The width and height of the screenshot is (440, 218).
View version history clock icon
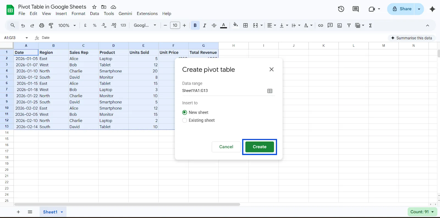click(x=341, y=9)
